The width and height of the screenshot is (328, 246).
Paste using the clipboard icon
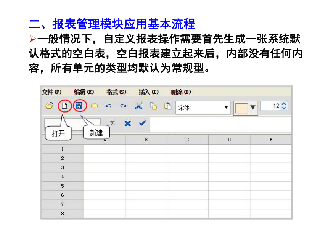click(x=168, y=106)
